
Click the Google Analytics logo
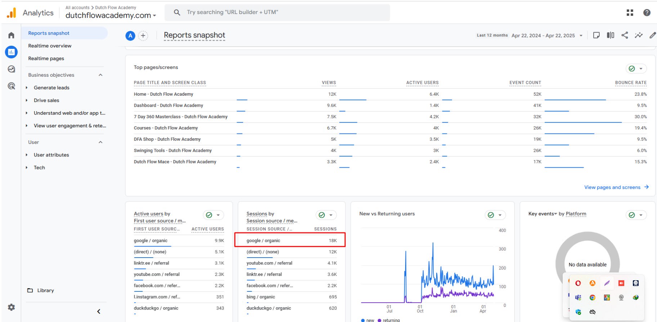pyautogui.click(x=12, y=13)
